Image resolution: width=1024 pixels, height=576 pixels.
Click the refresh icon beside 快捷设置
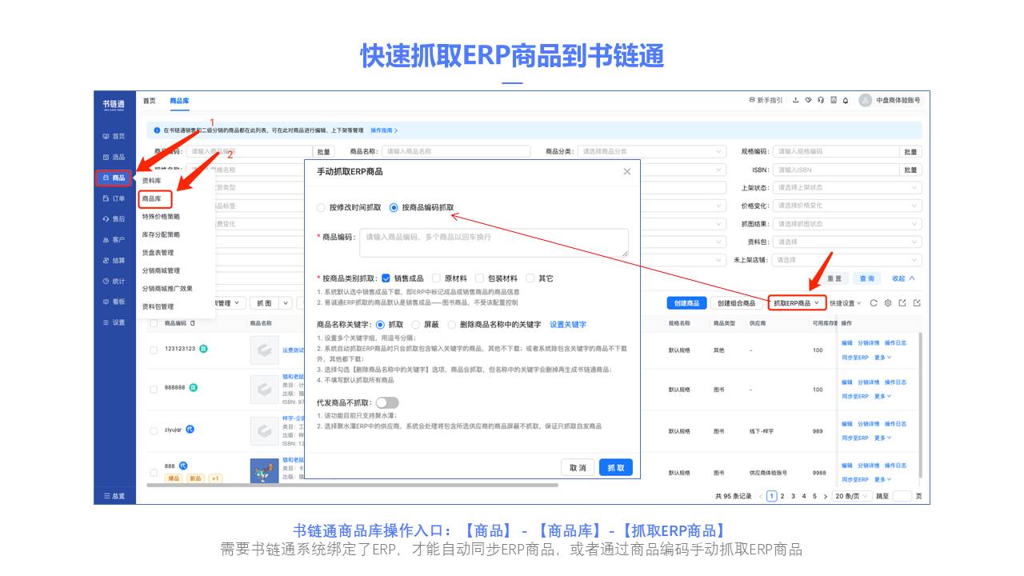click(x=874, y=303)
